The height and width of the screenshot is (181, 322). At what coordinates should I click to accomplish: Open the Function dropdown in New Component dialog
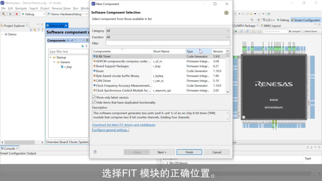168,37
